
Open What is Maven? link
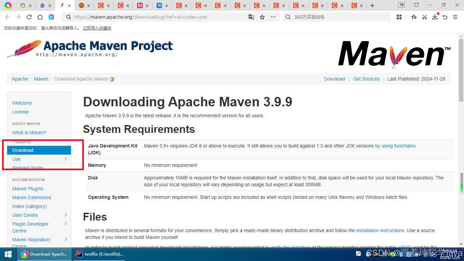[x=29, y=133]
